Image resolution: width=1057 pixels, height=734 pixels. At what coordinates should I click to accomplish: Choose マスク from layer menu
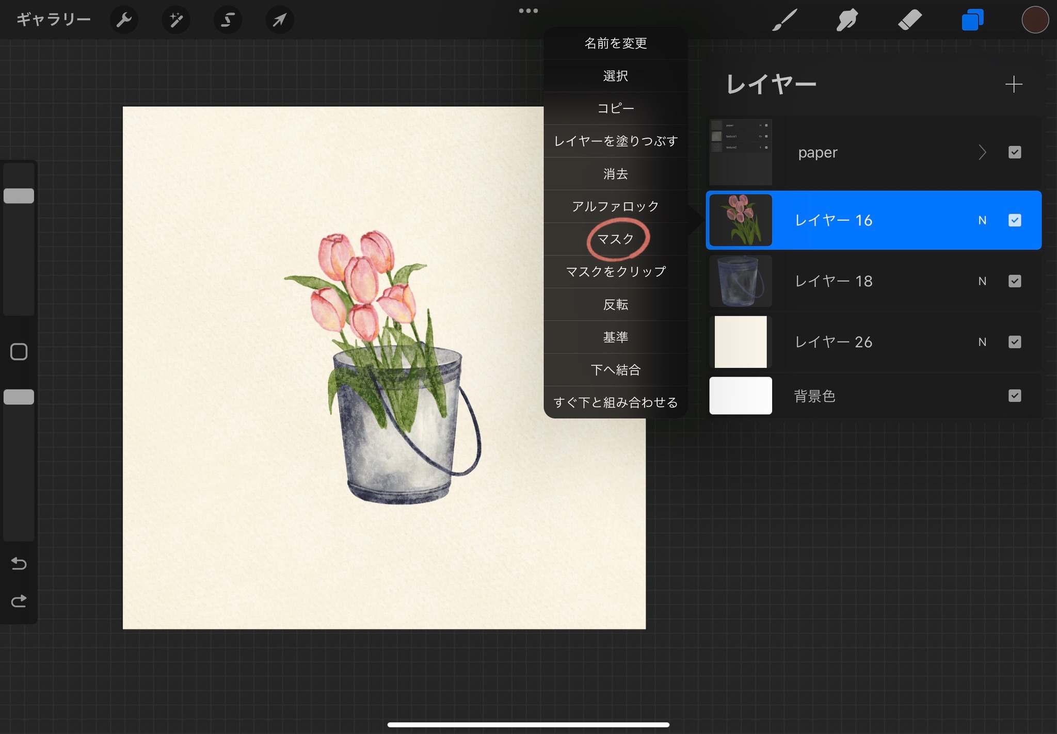click(616, 239)
